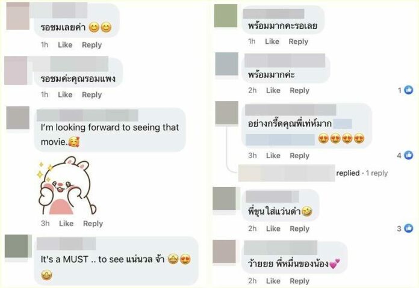
Task: Reply to the 'looking forward to seeing that movie' comment
Action: point(93,224)
